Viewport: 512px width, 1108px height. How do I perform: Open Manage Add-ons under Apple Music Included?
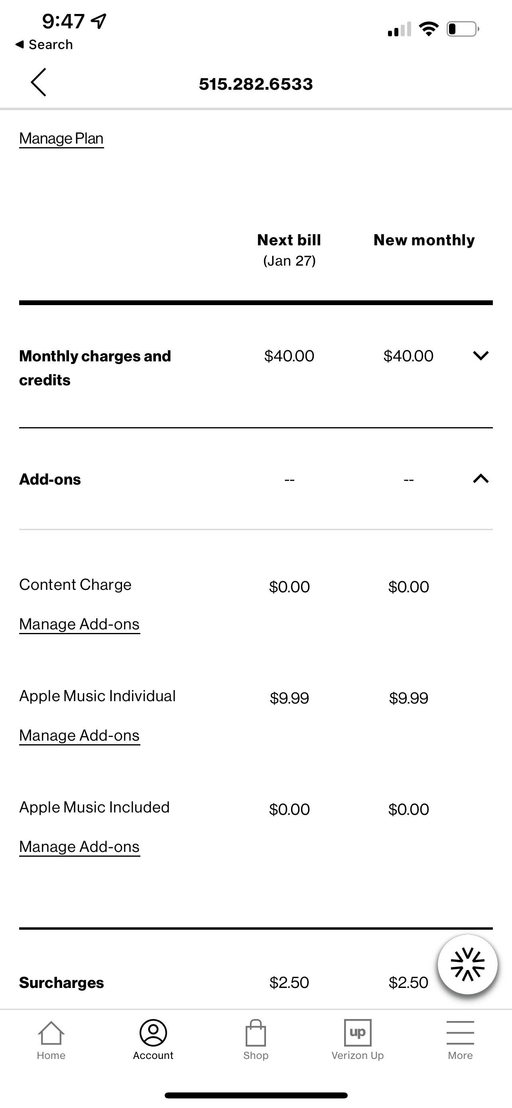(x=79, y=846)
